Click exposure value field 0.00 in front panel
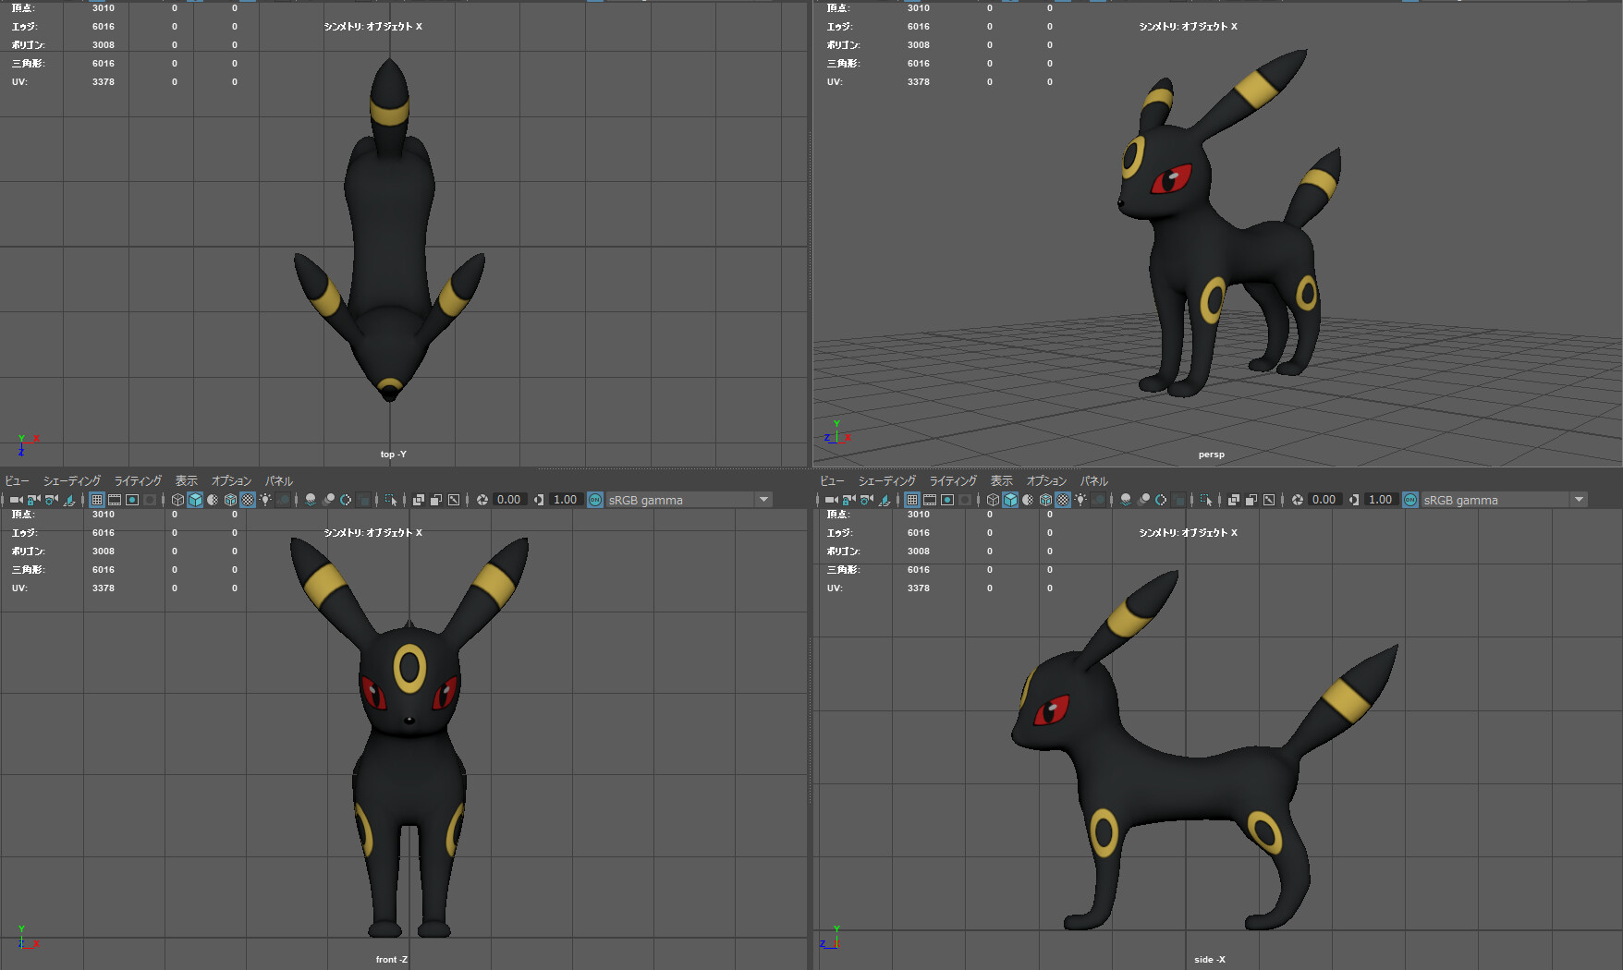 point(509,500)
